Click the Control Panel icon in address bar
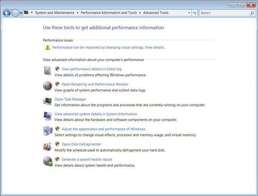The height and width of the screenshot is (196, 258). click(x=26, y=12)
